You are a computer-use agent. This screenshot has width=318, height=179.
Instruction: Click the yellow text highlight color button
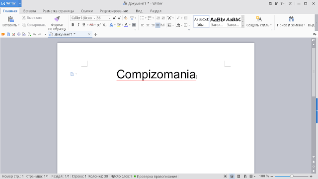click(x=119, y=25)
